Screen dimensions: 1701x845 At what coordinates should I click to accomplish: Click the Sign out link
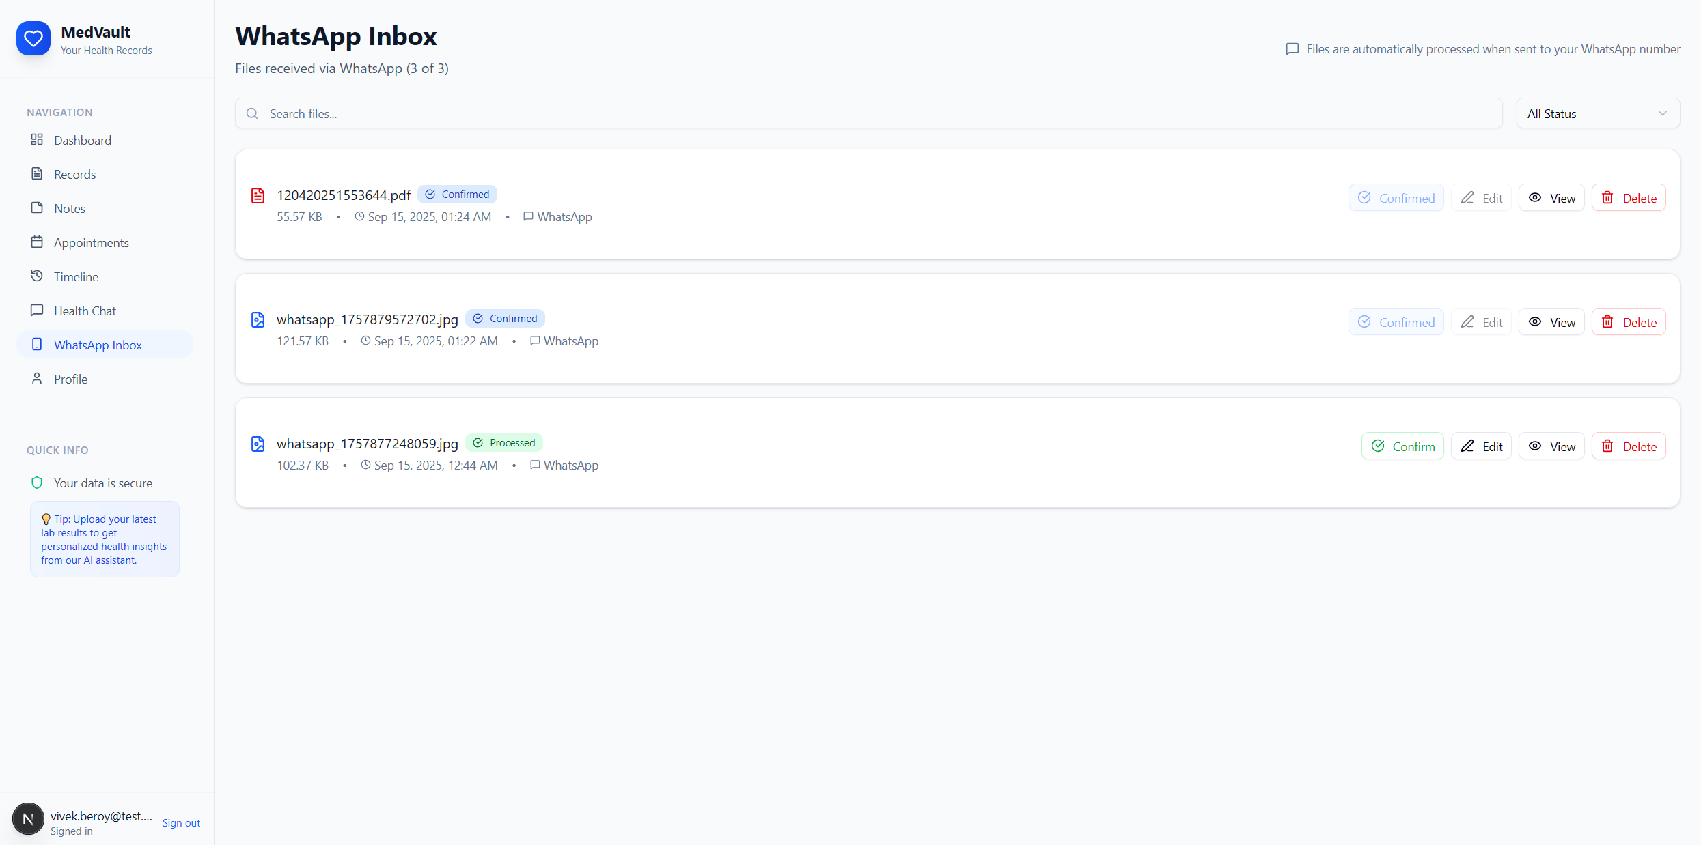[x=181, y=822]
